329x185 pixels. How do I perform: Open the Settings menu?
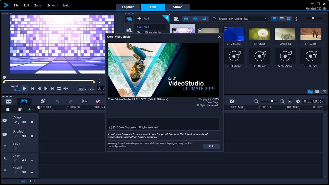tap(52, 5)
